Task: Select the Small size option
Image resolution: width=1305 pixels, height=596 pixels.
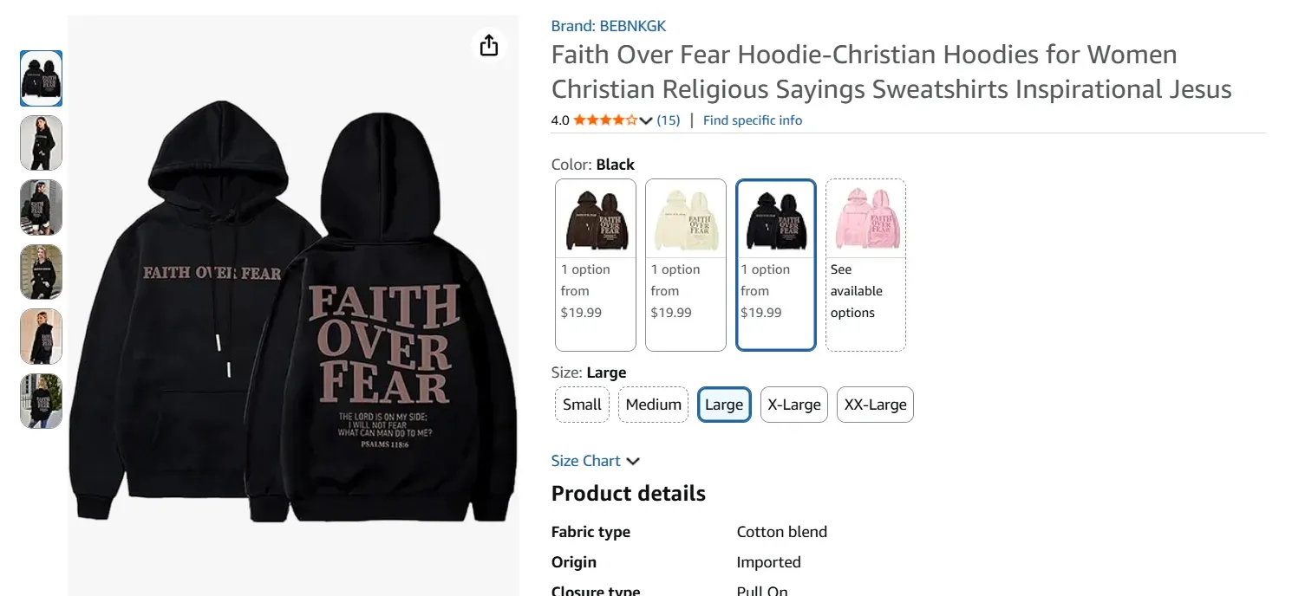Action: 581,404
